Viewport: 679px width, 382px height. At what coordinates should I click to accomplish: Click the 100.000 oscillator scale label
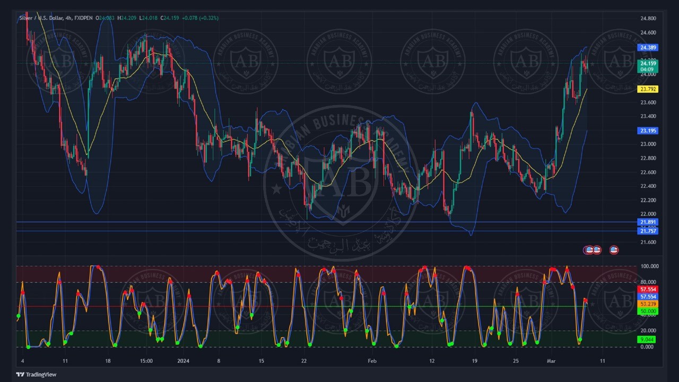[x=649, y=266]
